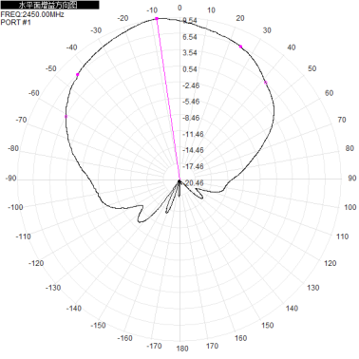
Task: Click the 0 degree angle label
Action: click(x=179, y=9)
